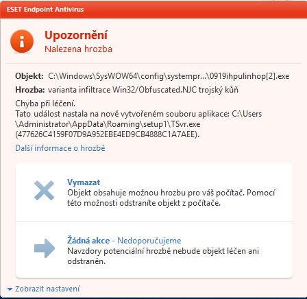Click the Vymazat description about removing the object

(x=171, y=198)
